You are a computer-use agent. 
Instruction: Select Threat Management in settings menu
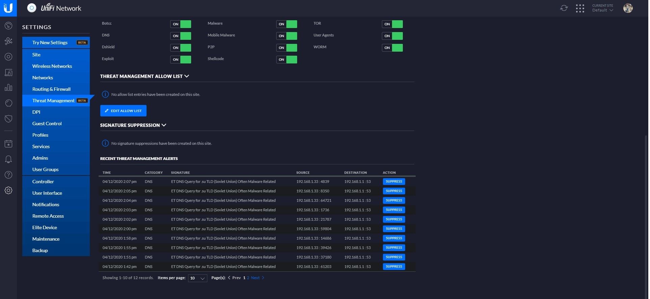pyautogui.click(x=56, y=101)
